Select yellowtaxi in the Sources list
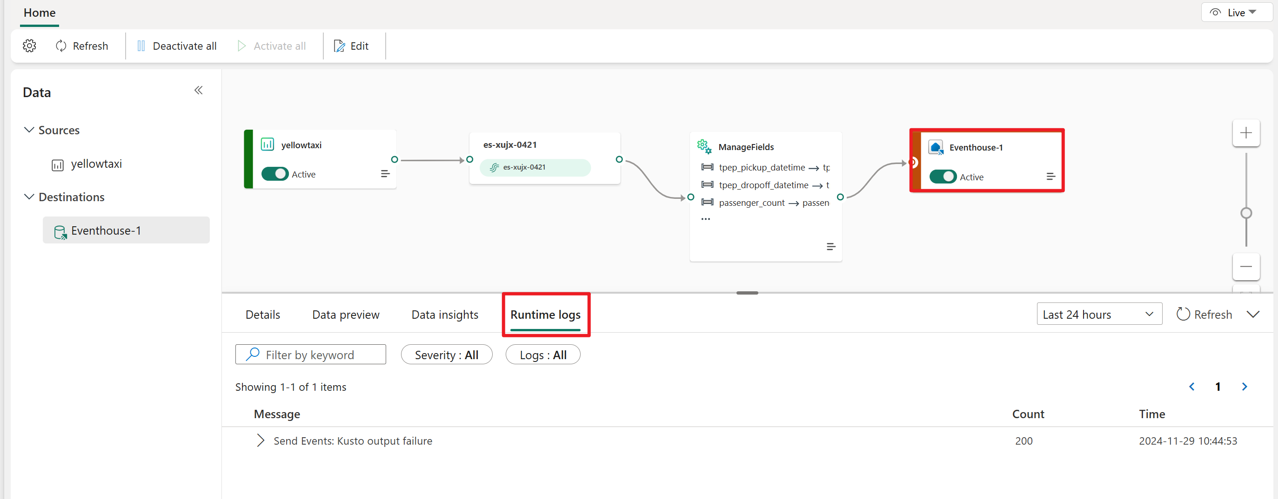This screenshot has height=499, width=1278. [x=96, y=164]
